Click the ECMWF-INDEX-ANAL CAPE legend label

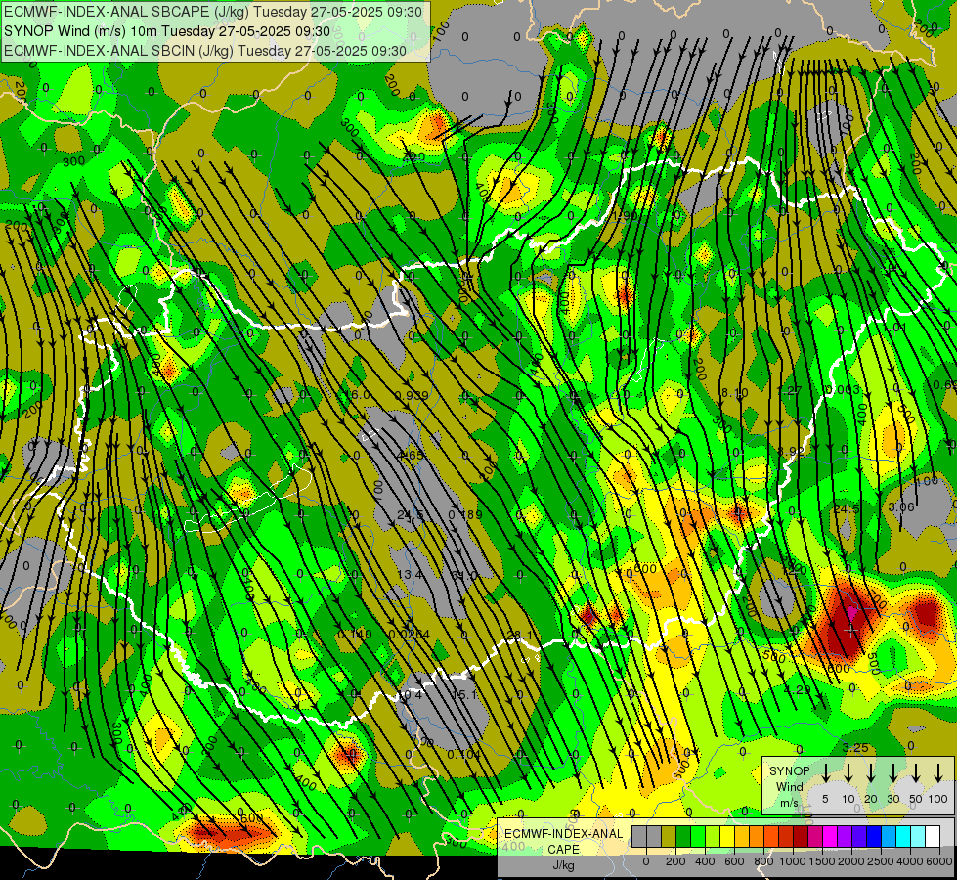pos(563,841)
